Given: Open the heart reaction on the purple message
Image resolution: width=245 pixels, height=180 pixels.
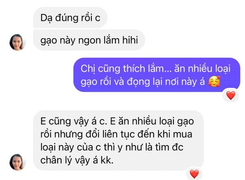Looking at the screenshot, I should [231, 95].
